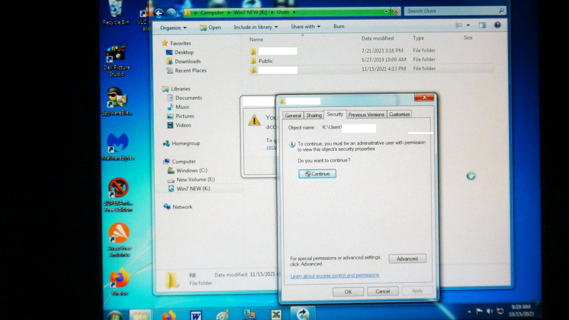Click the Search Users input field
Image resolution: width=569 pixels, height=320 pixels.
(x=451, y=11)
